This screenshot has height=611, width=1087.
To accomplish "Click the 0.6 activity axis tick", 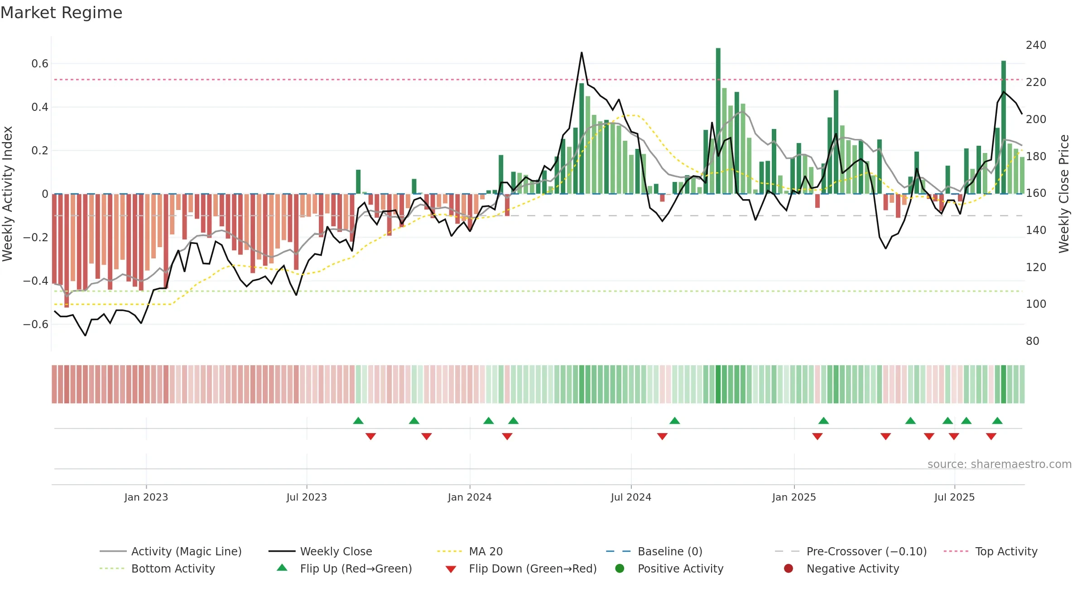I will point(40,64).
